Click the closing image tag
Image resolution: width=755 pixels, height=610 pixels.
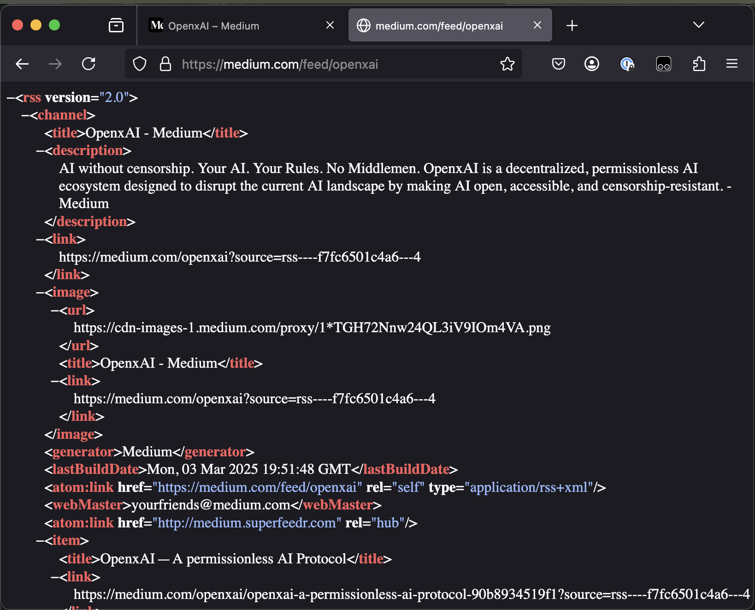pyautogui.click(x=73, y=434)
